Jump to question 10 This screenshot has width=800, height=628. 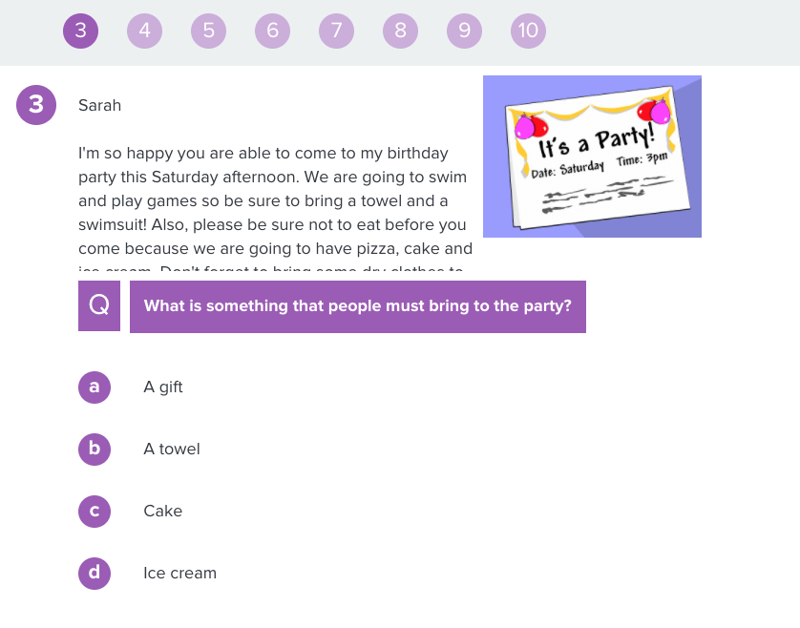tap(528, 31)
